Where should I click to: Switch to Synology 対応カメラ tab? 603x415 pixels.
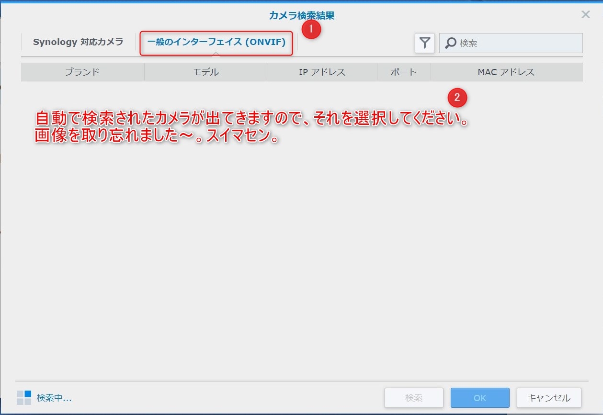[x=78, y=42]
